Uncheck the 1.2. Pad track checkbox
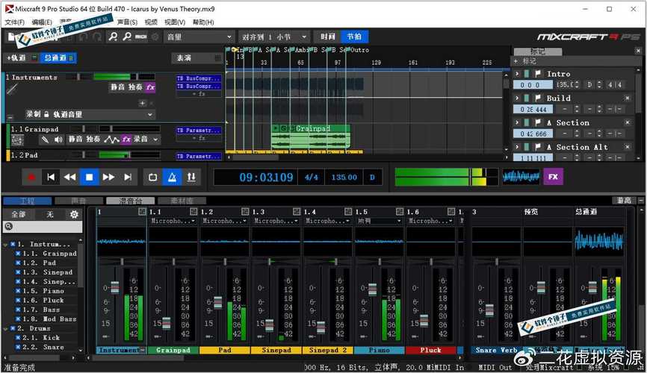The width and height of the screenshot is (647, 373). pyautogui.click(x=19, y=263)
